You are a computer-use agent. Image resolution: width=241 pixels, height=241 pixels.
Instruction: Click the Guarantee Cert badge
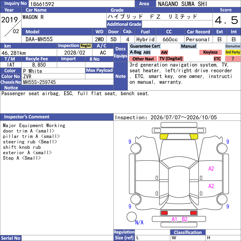tap(145, 46)
